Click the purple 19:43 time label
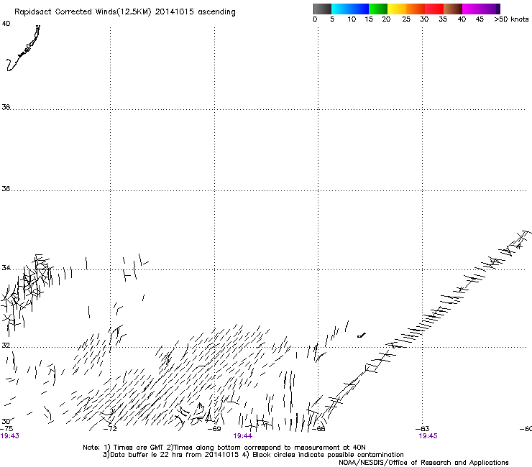The height and width of the screenshot is (467, 532). coord(10,436)
